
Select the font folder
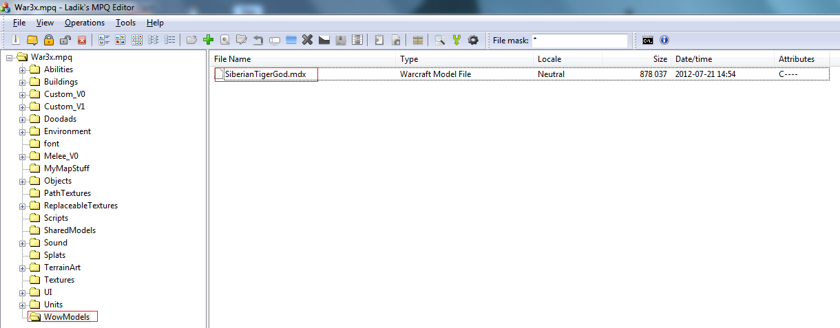pos(52,144)
